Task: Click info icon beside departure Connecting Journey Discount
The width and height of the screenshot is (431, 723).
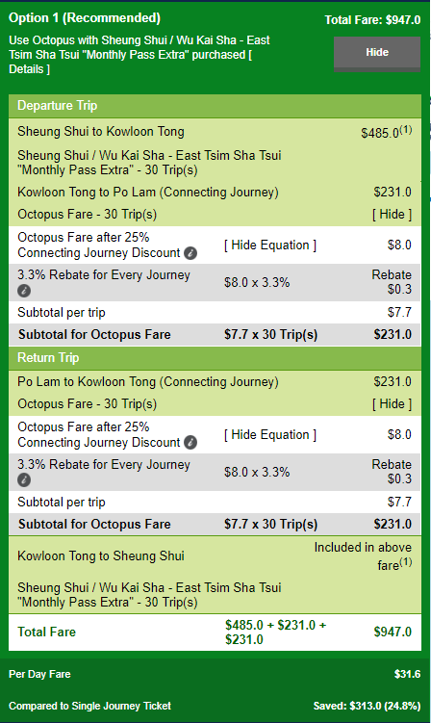Action: pos(190,253)
